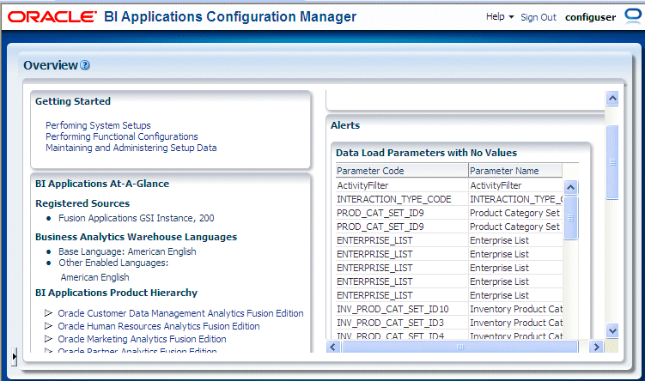Click the Parameter Name column header

click(515, 171)
